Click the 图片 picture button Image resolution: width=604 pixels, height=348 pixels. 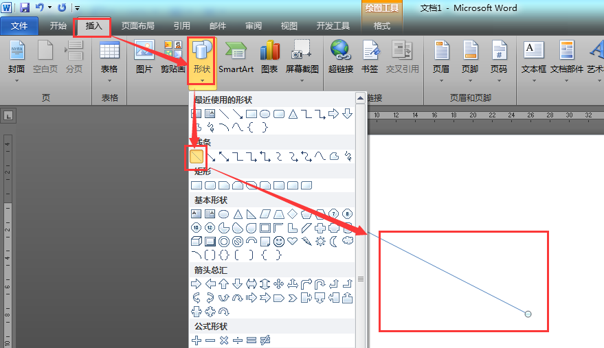(x=144, y=56)
